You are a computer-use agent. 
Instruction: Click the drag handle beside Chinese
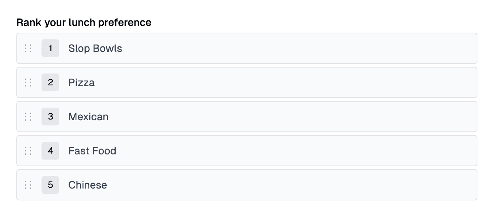28,185
